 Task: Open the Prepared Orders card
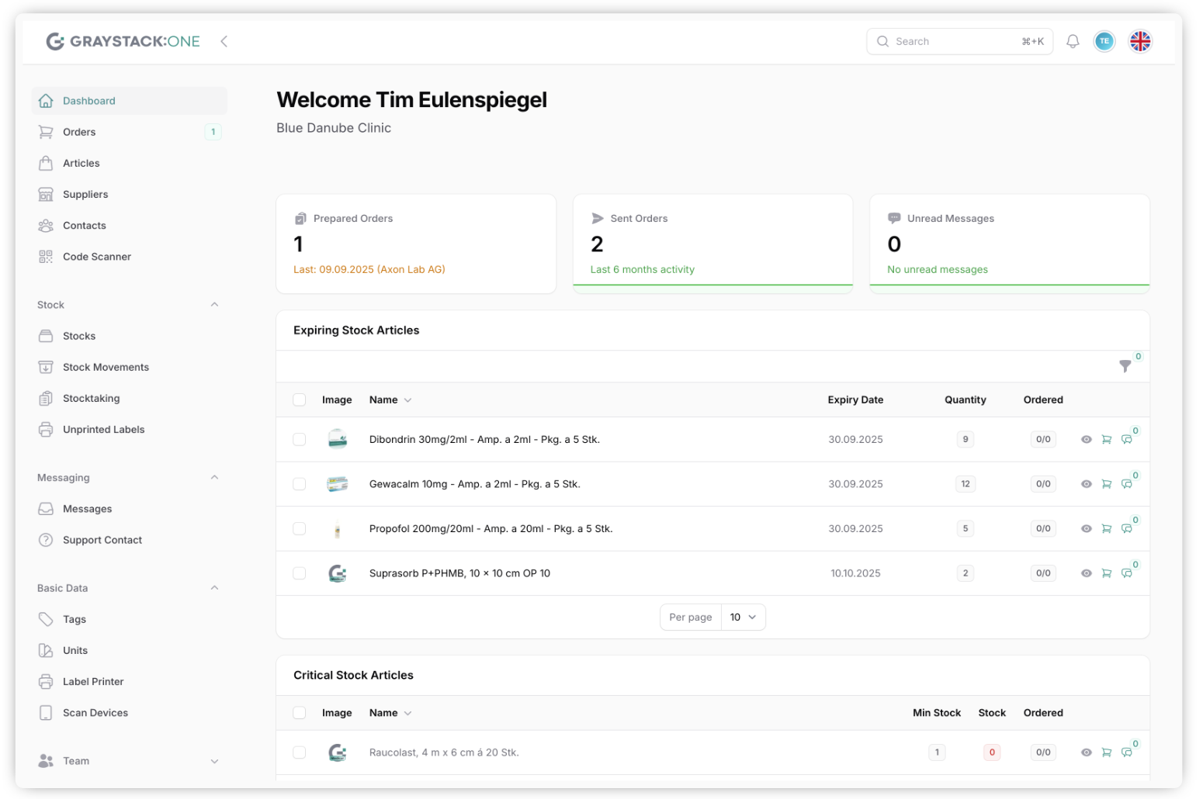(x=416, y=244)
